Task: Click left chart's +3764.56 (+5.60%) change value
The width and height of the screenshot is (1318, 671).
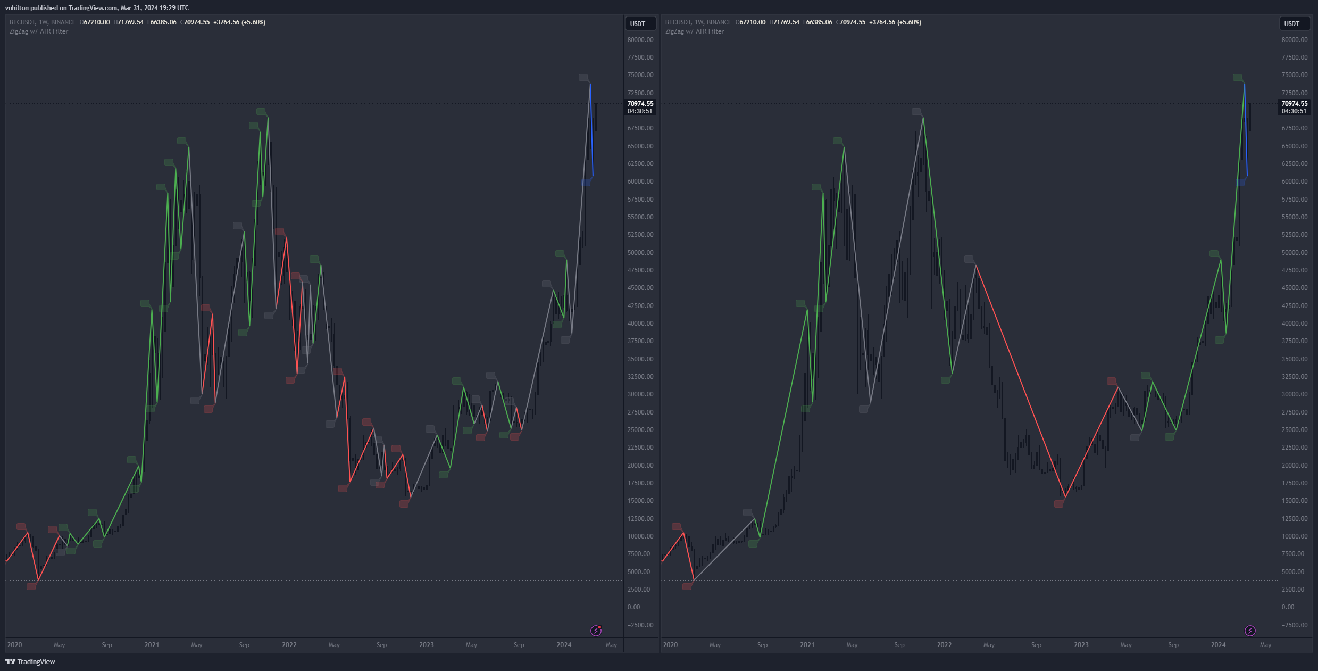Action: [x=239, y=22]
